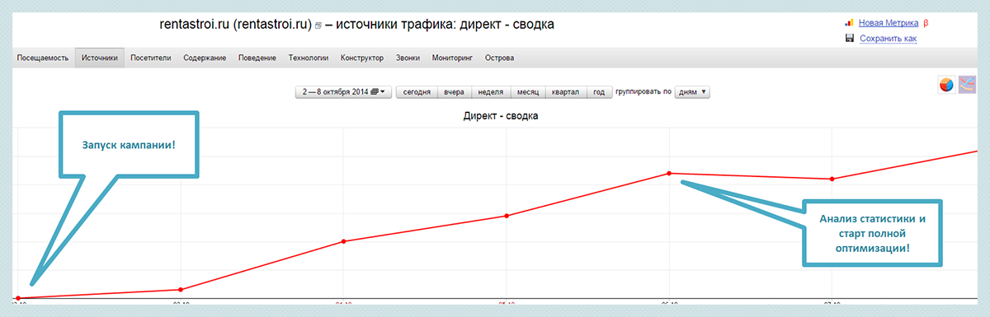Open the Содержание tab
This screenshot has height=317, width=990.
[x=205, y=58]
